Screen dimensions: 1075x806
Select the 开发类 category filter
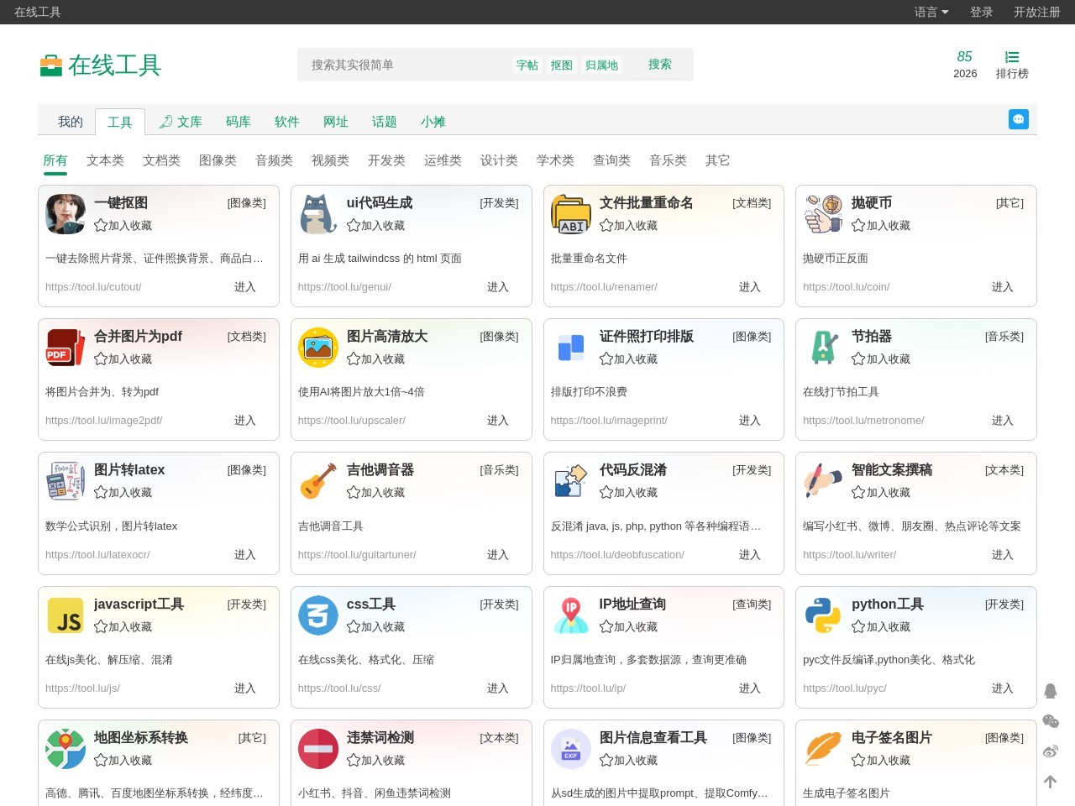tap(386, 160)
